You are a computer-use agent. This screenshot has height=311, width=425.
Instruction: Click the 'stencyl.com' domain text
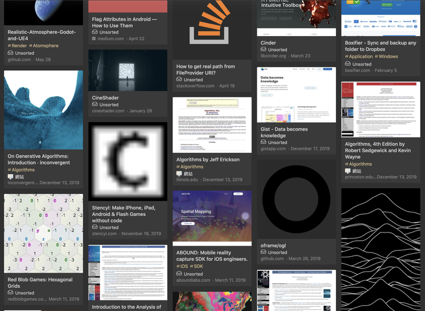[104, 234]
